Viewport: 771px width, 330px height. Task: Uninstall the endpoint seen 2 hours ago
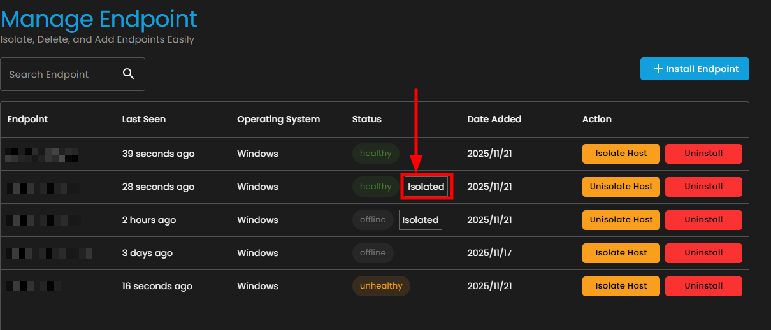click(x=703, y=220)
